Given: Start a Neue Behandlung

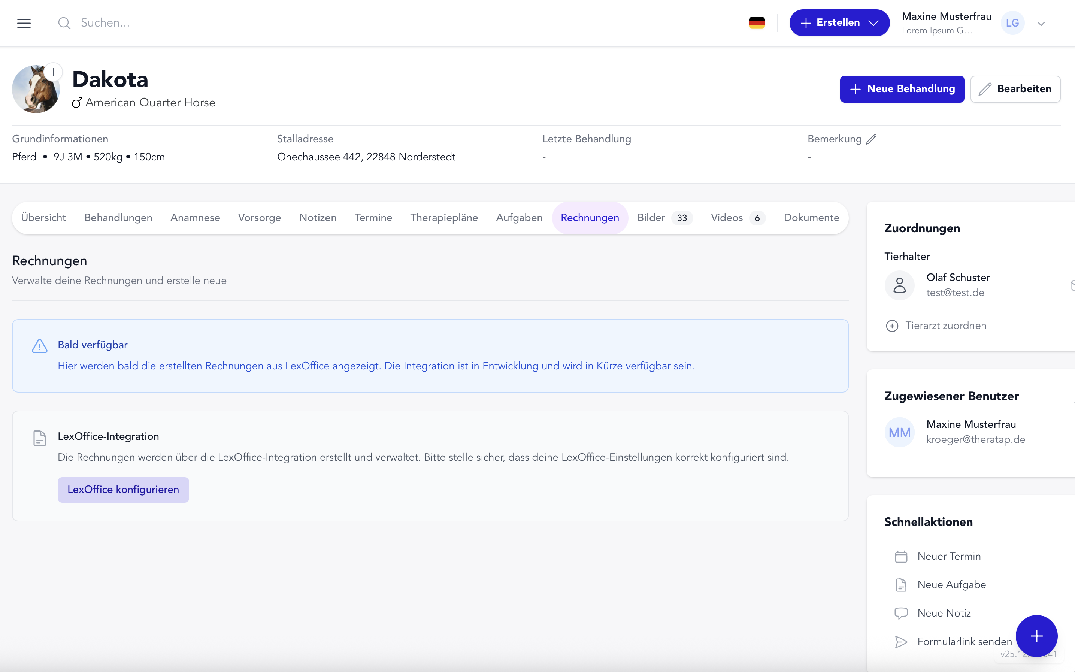Looking at the screenshot, I should click(x=902, y=89).
